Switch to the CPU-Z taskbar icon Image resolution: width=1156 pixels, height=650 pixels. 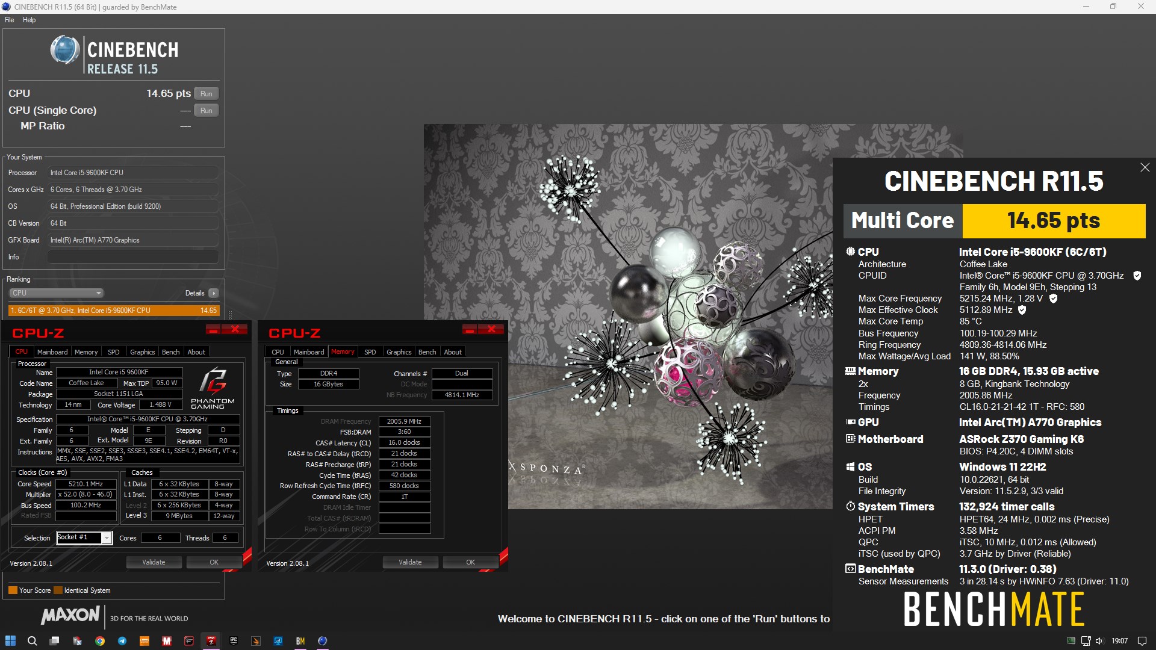pyautogui.click(x=211, y=641)
